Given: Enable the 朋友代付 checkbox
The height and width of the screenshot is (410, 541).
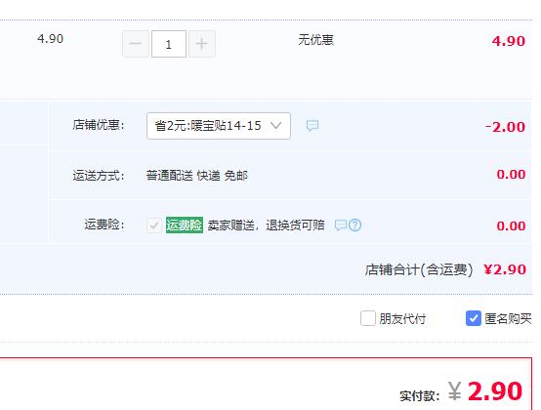Looking at the screenshot, I should tap(368, 318).
